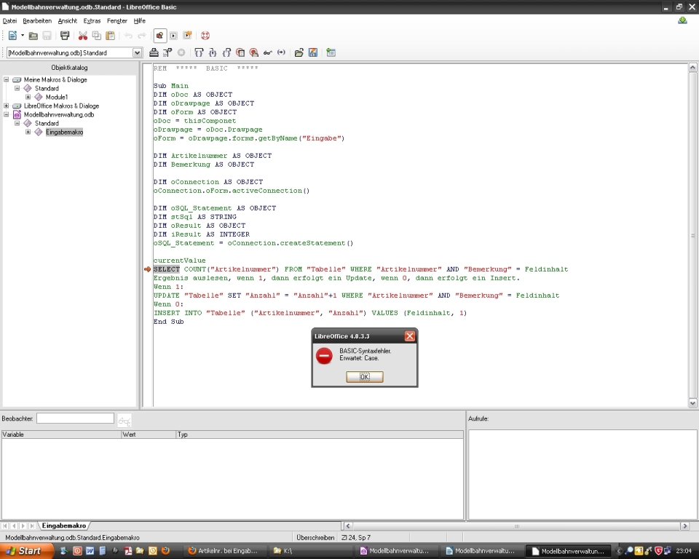Open the Manage Breakpoints icon
This screenshot has width=699, height=559.
(254, 52)
